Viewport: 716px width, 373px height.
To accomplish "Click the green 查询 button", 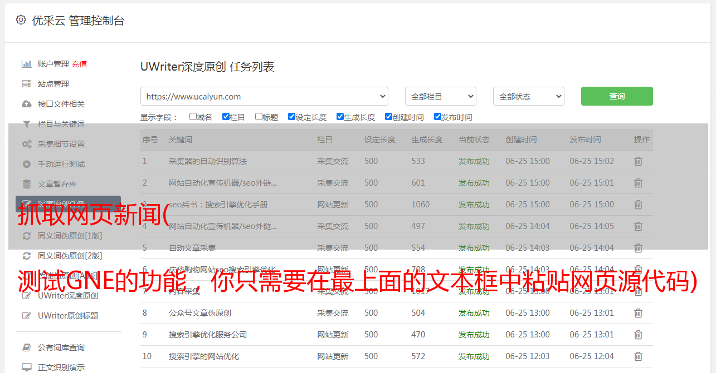I will pyautogui.click(x=616, y=96).
